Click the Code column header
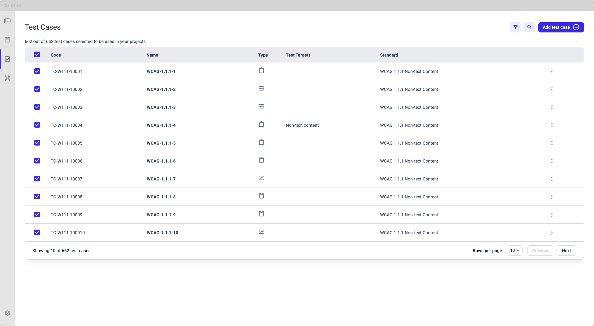 pos(56,55)
